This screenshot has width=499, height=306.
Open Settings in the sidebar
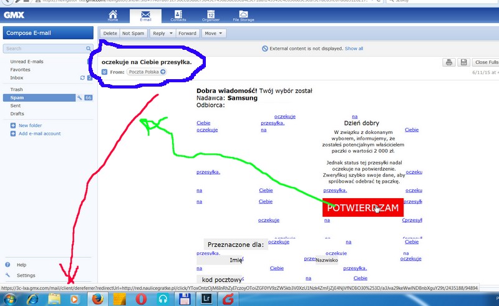pyautogui.click(x=26, y=275)
